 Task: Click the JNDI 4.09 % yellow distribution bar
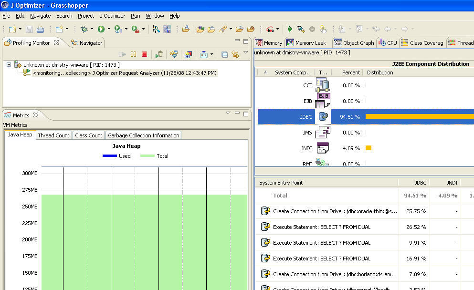[369, 148]
